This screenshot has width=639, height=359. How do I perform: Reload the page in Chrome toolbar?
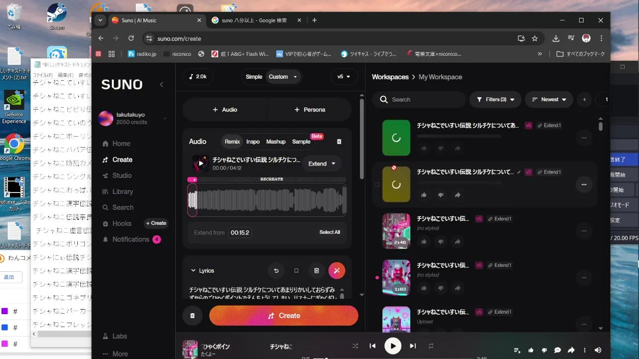tap(131, 38)
